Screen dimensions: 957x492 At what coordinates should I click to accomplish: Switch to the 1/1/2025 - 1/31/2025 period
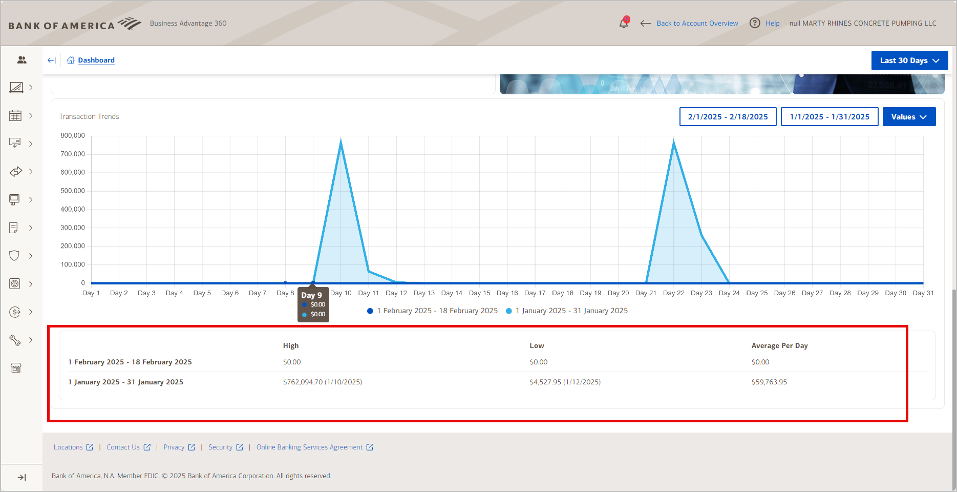pyautogui.click(x=830, y=116)
